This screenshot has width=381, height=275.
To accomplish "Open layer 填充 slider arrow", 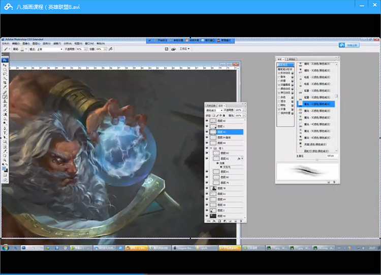I will (x=244, y=116).
